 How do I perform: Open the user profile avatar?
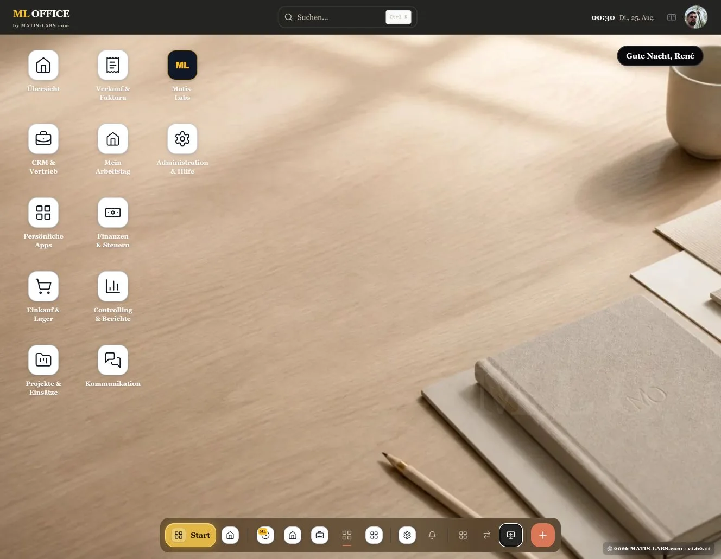pyautogui.click(x=696, y=17)
